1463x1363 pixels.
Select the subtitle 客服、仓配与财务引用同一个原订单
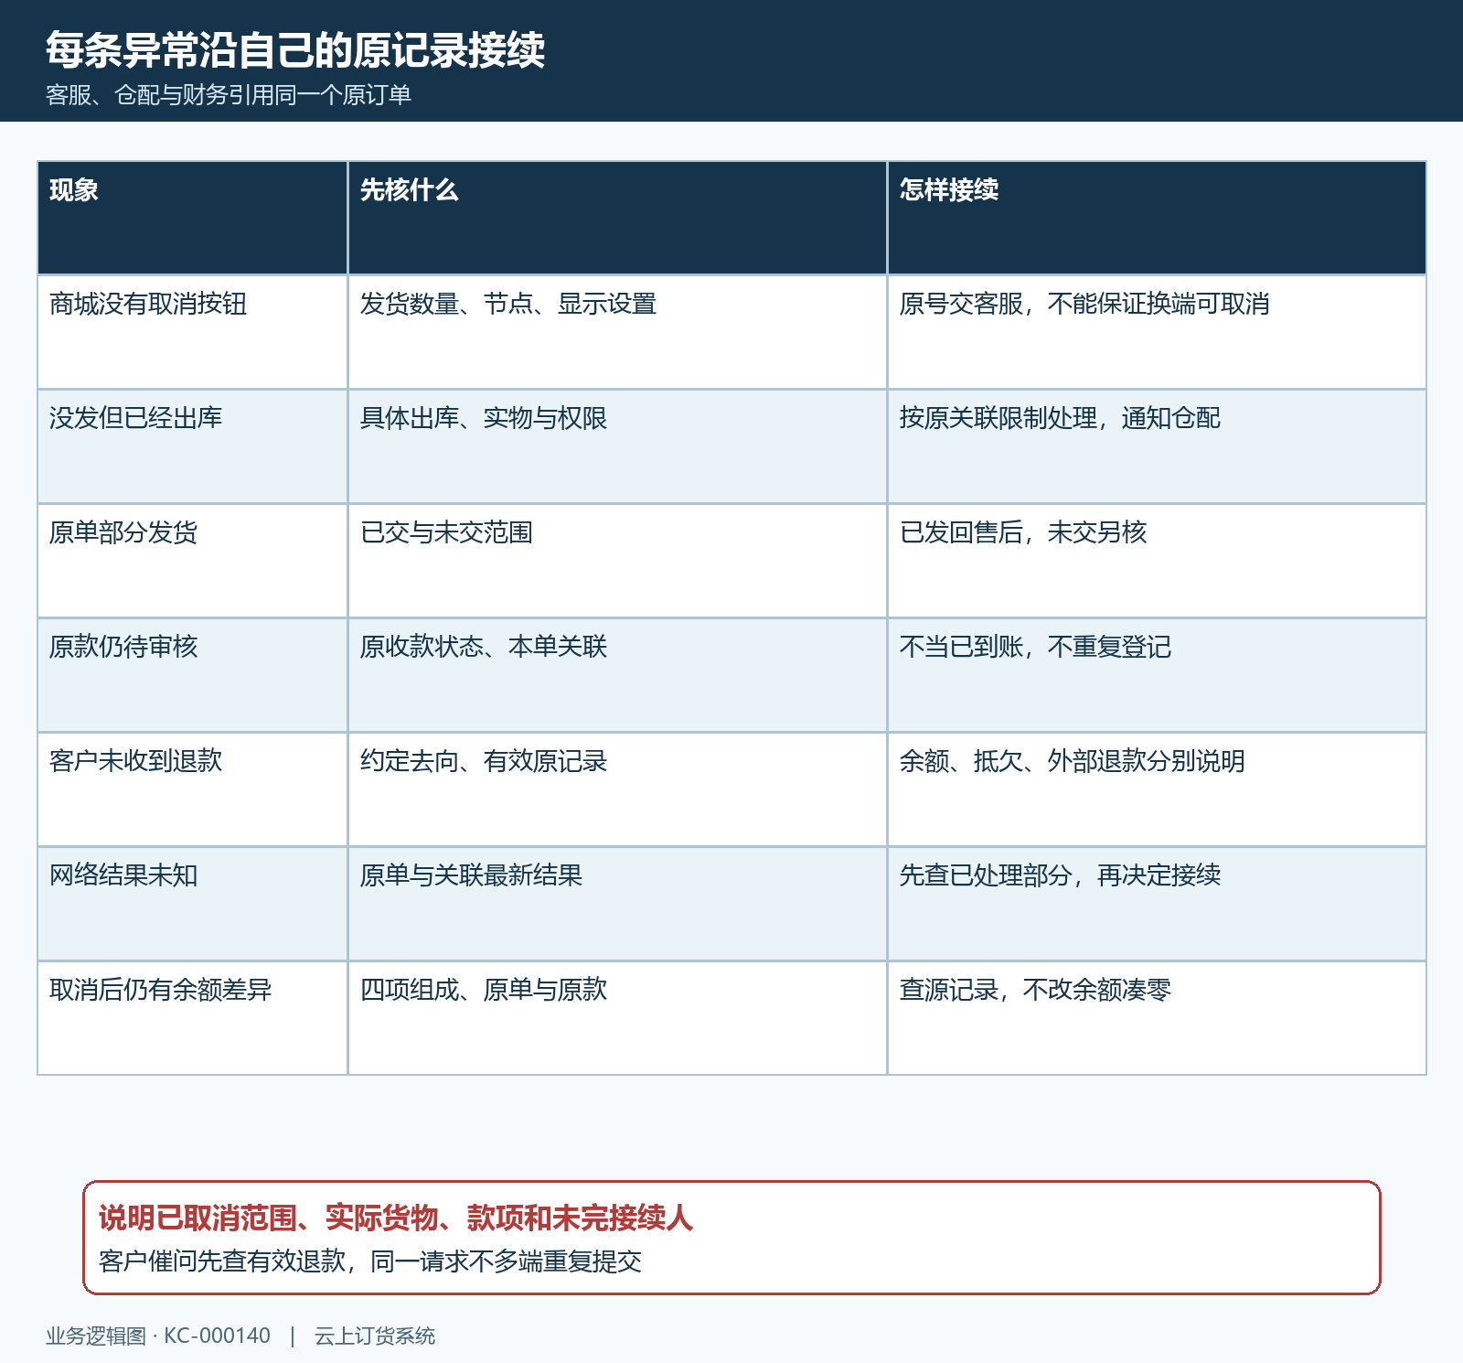(229, 95)
